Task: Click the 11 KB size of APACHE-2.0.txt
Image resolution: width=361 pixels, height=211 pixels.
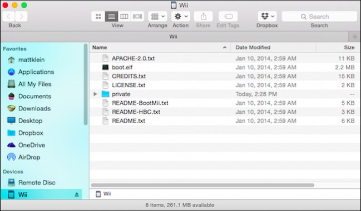Action: [x=347, y=58]
